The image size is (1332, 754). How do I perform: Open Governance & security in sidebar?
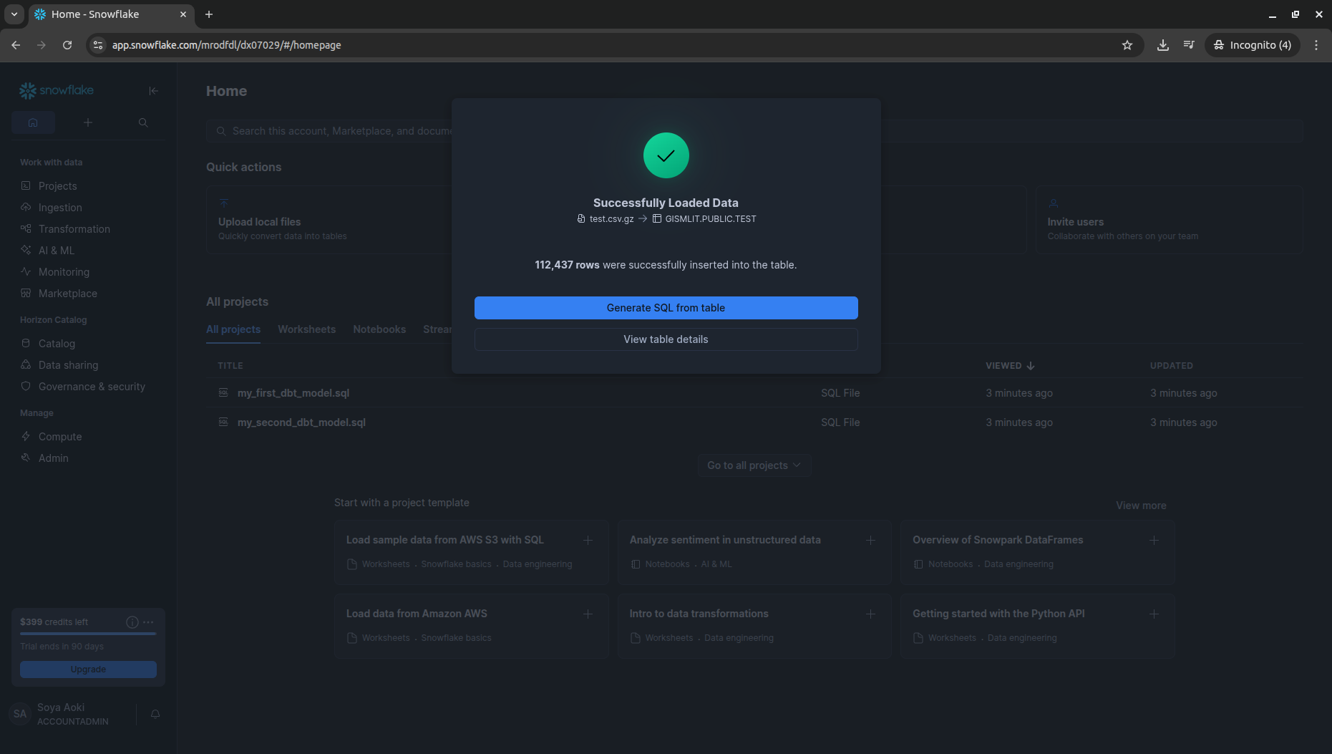[92, 387]
